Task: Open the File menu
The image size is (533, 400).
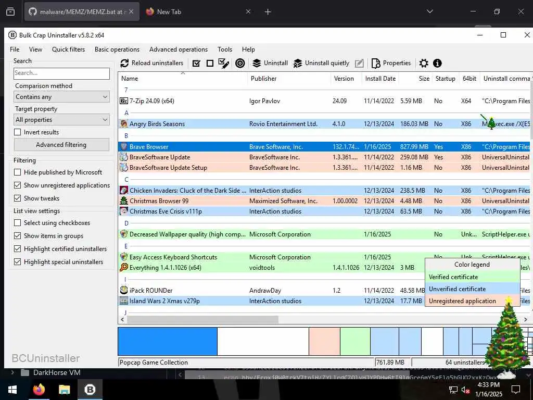Action: (x=15, y=49)
